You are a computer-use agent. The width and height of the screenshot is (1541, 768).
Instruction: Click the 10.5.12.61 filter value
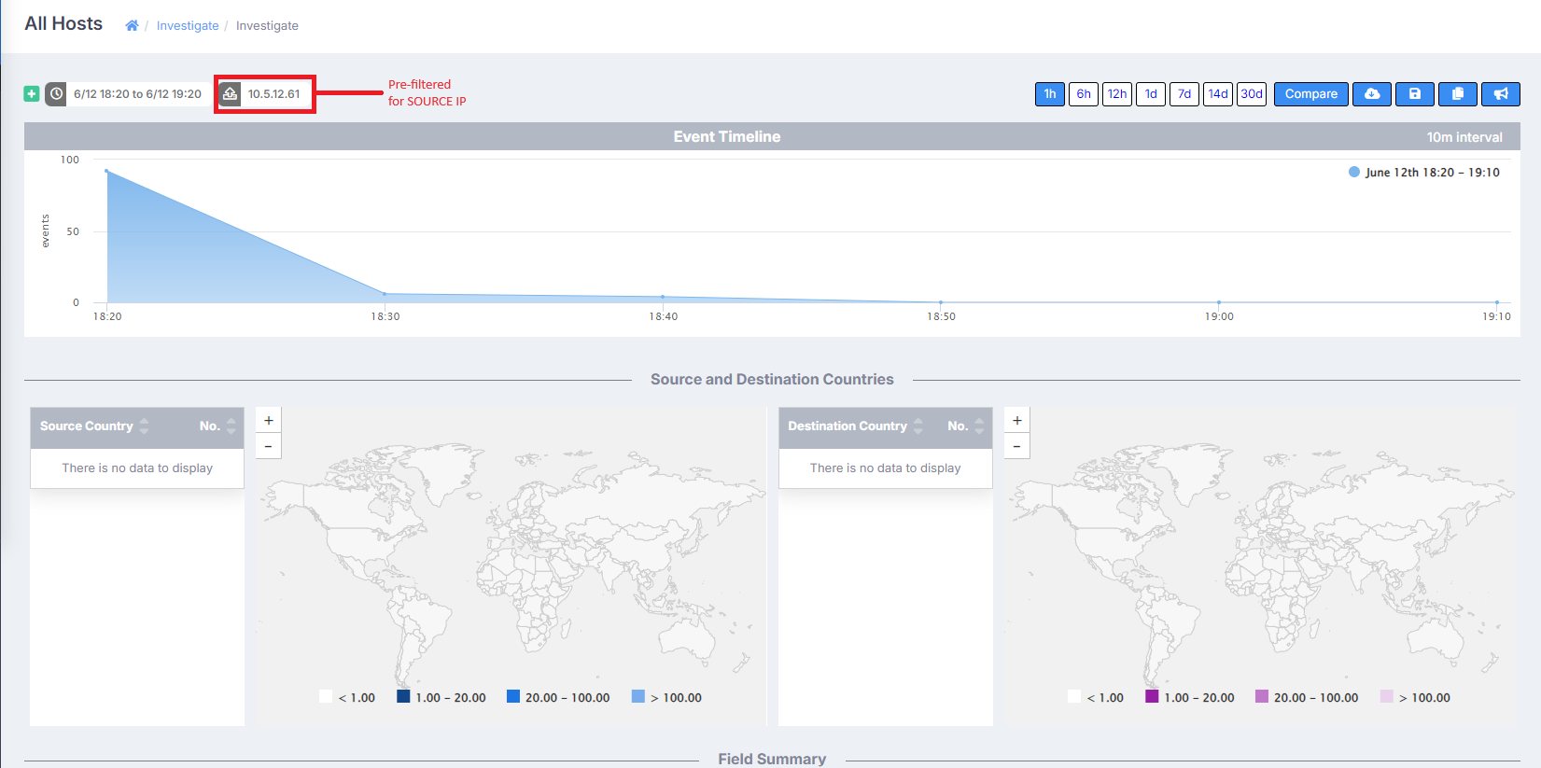point(274,93)
